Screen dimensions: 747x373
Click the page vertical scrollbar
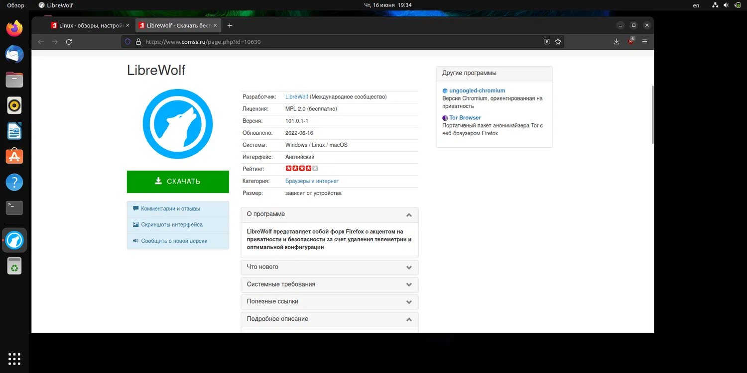tap(652, 115)
